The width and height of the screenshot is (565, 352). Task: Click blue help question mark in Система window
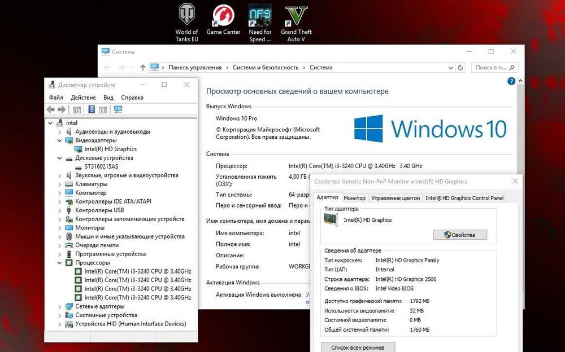coord(511,81)
